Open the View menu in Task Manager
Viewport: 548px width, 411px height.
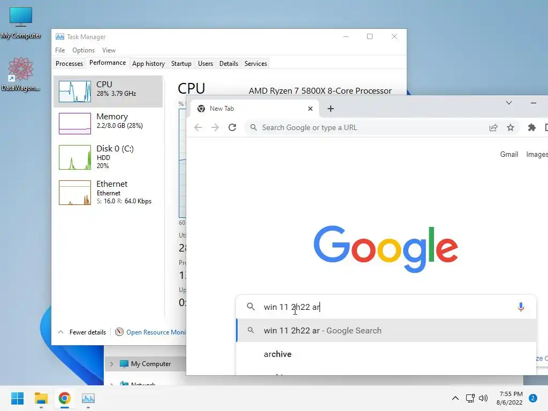click(109, 50)
